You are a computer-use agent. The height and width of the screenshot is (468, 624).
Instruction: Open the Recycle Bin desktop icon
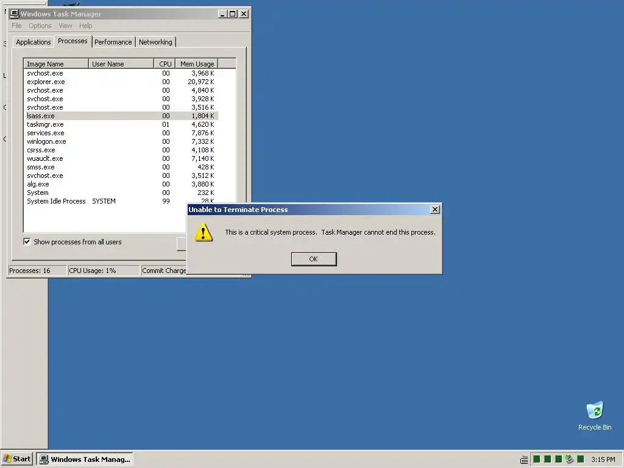(x=595, y=416)
